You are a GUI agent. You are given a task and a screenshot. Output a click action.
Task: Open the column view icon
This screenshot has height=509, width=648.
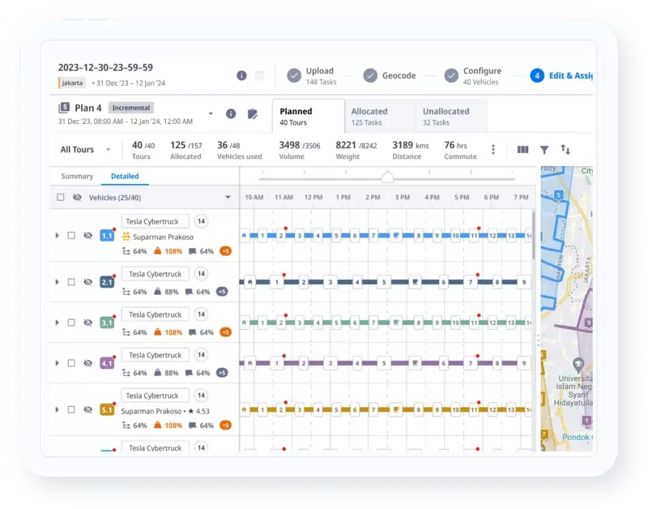click(x=523, y=150)
